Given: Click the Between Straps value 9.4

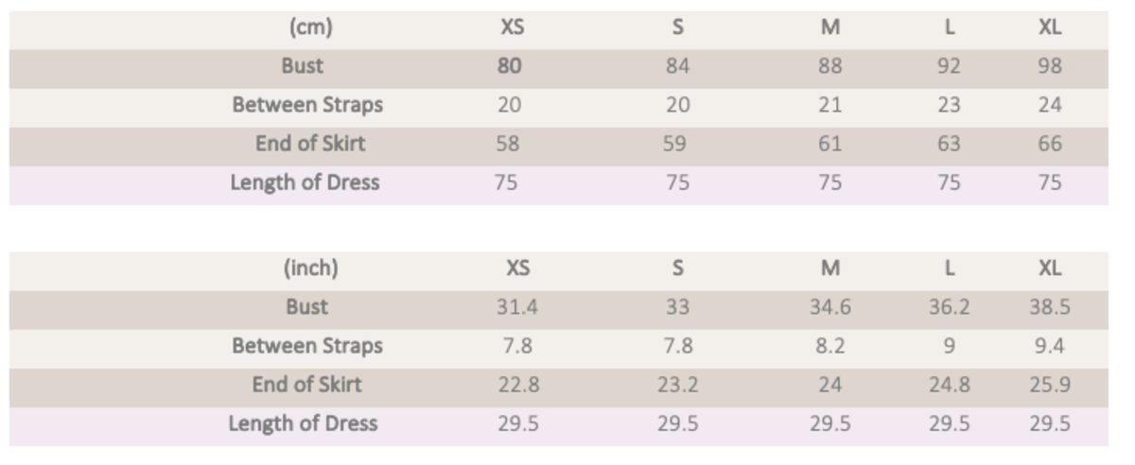Looking at the screenshot, I should click(x=1049, y=346).
